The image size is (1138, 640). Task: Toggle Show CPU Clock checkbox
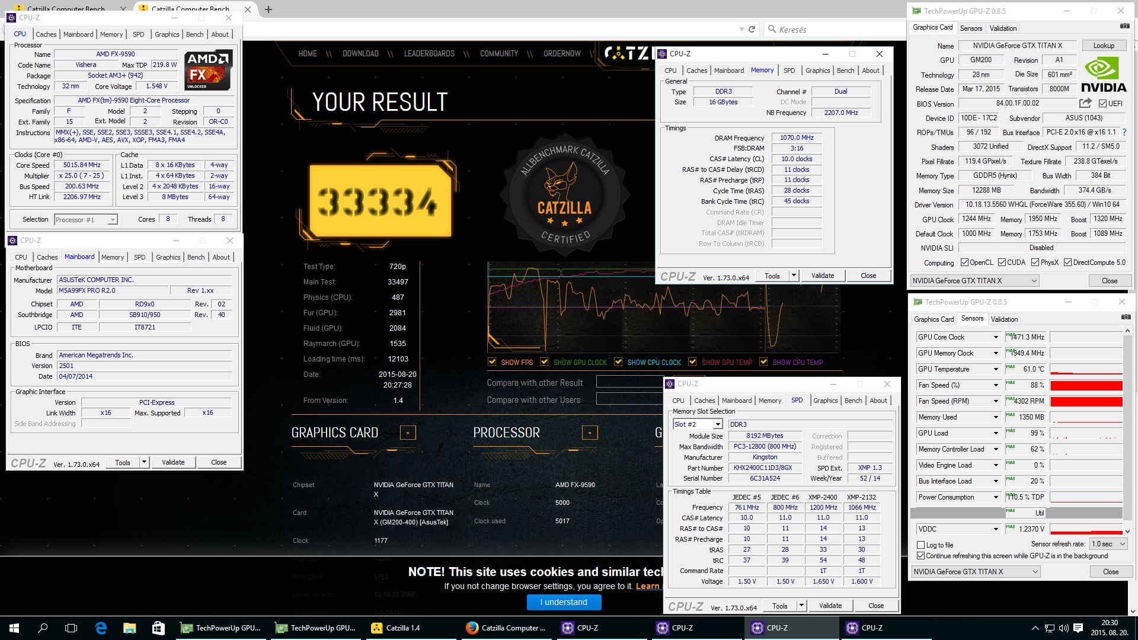pos(618,362)
